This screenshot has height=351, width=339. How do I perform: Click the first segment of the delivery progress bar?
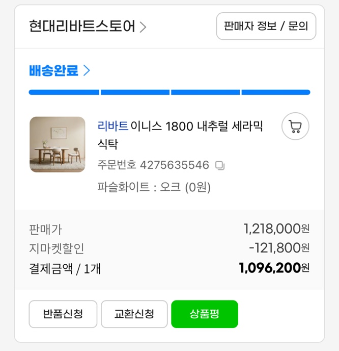tap(64, 92)
